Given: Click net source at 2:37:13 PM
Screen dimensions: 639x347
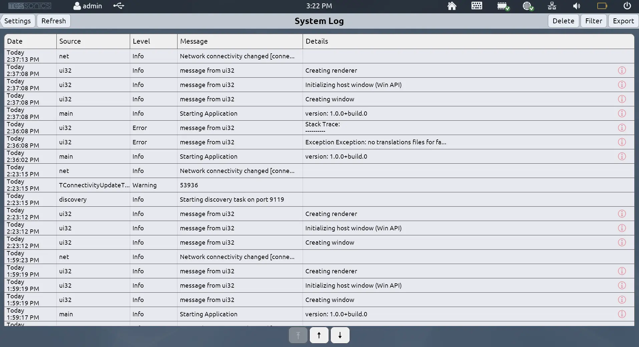Looking at the screenshot, I should click(x=64, y=56).
